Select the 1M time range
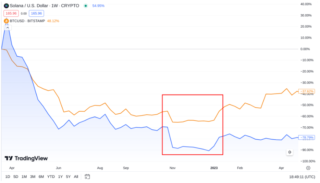Viewport: 320px width, 183px height. tap(24, 177)
